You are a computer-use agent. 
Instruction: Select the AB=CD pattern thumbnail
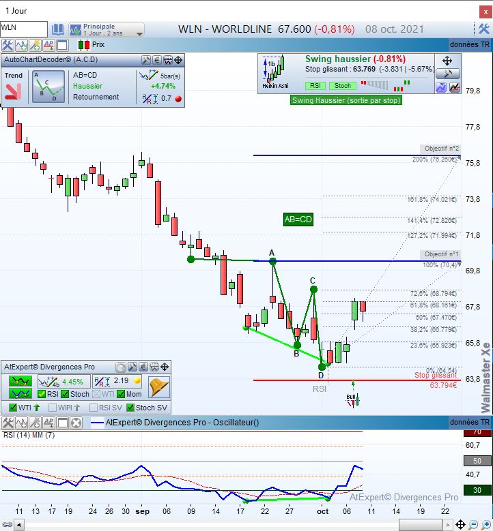pyautogui.click(x=48, y=87)
